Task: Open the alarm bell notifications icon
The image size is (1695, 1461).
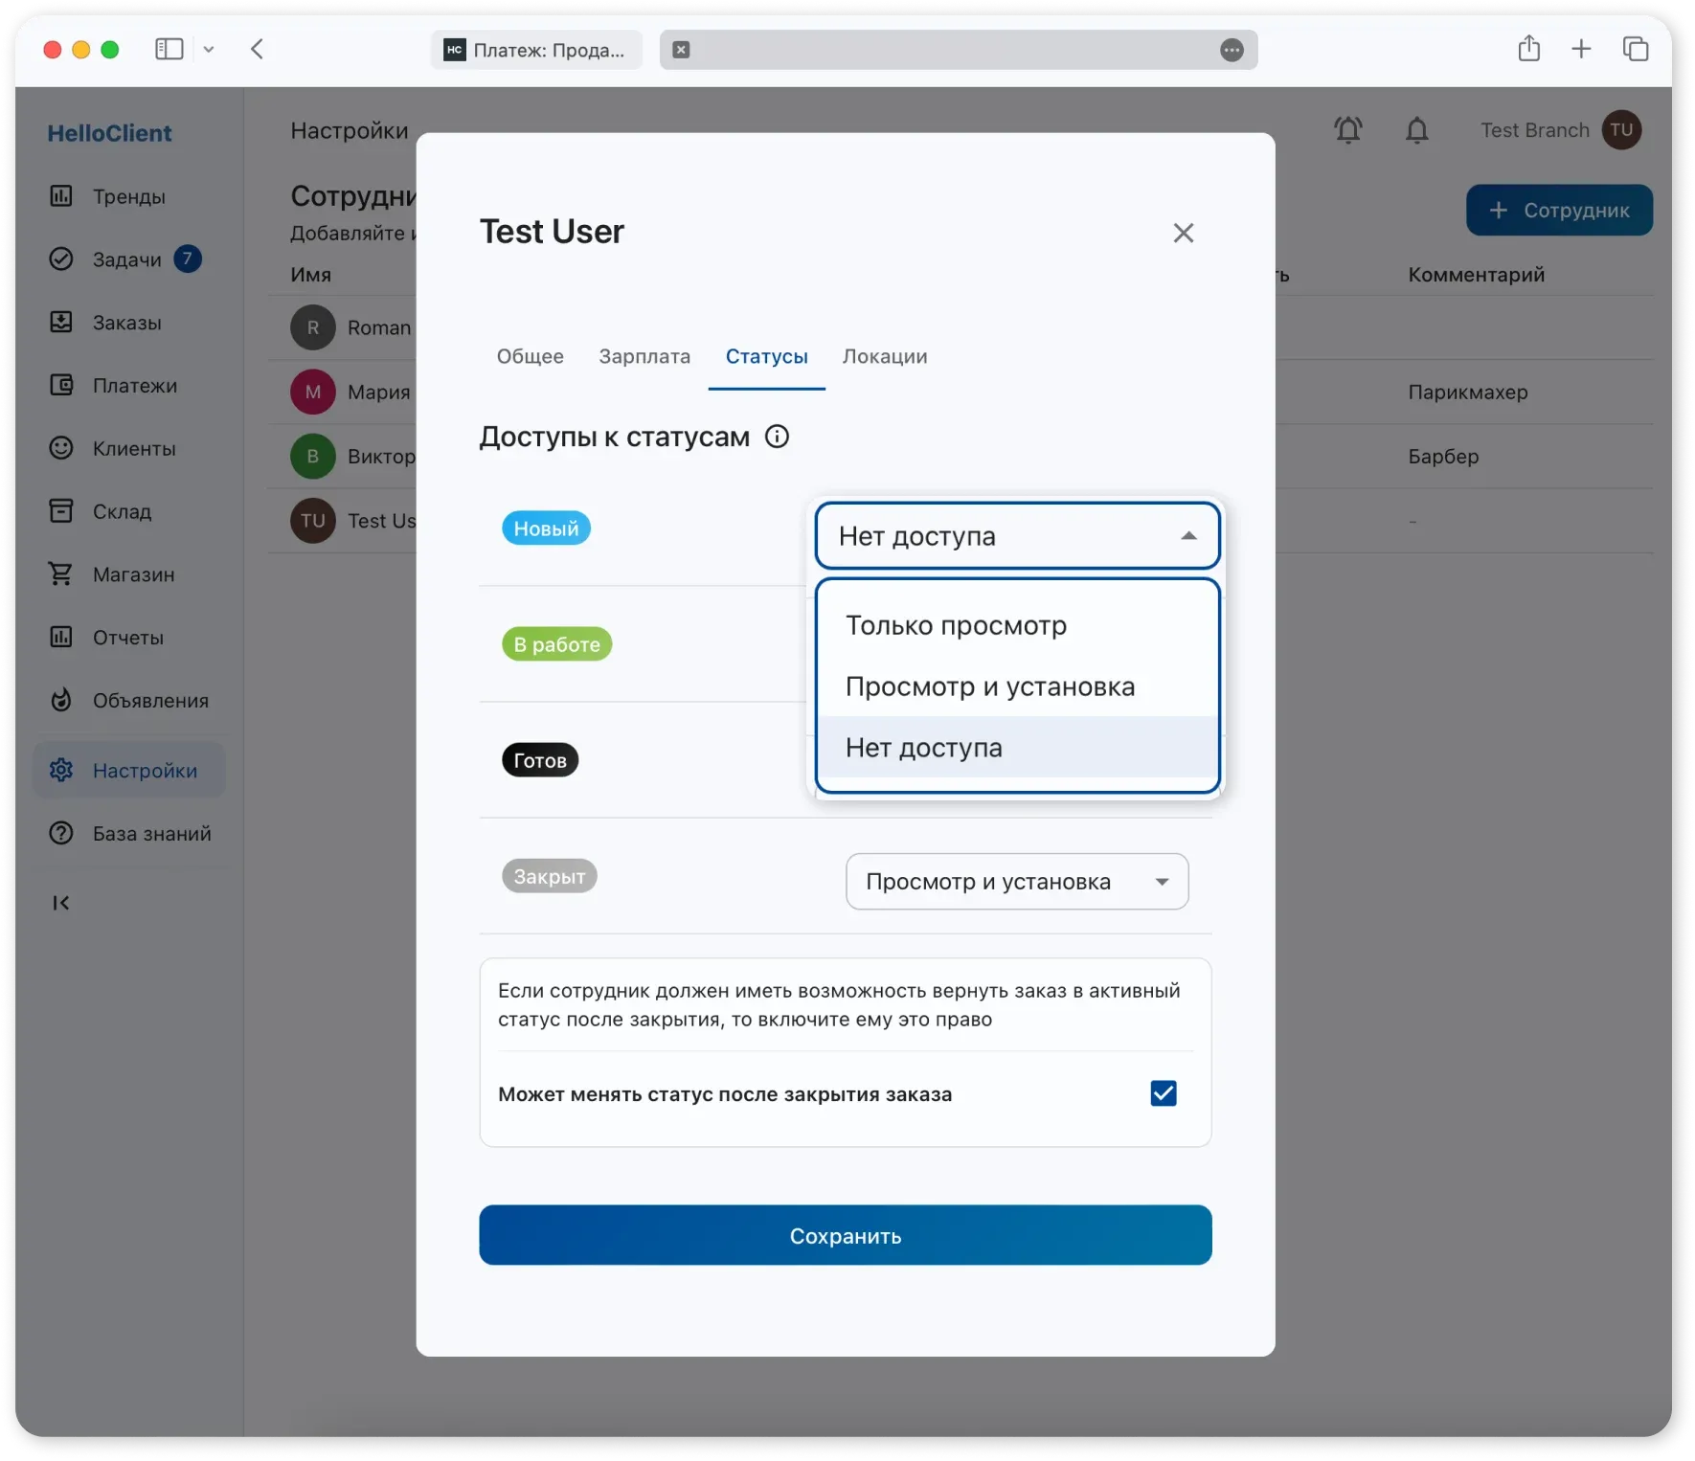Action: 1347,130
